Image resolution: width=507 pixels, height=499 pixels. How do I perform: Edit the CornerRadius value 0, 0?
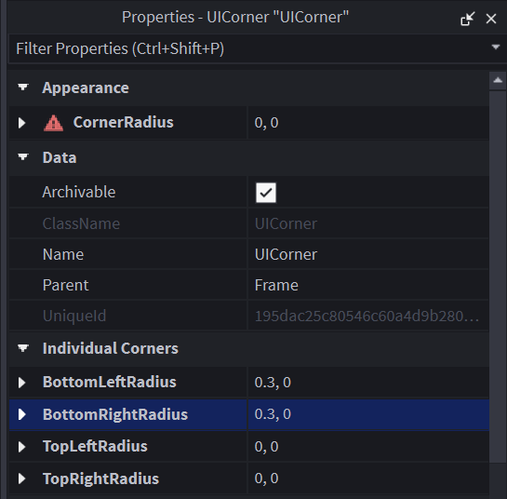pyautogui.click(x=368, y=123)
